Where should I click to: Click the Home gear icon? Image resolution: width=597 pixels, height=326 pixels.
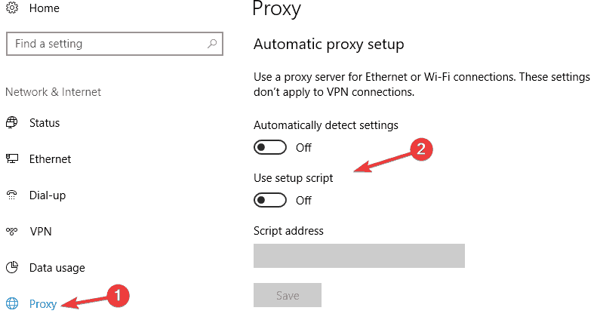coord(11,8)
